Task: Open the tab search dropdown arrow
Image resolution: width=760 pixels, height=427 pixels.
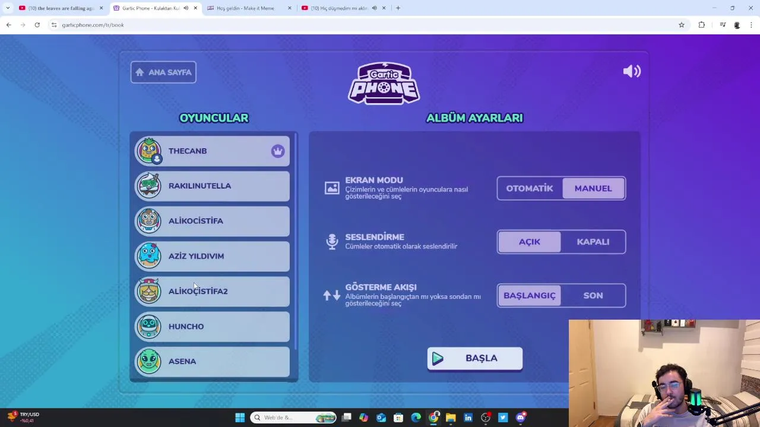Action: coord(7,8)
